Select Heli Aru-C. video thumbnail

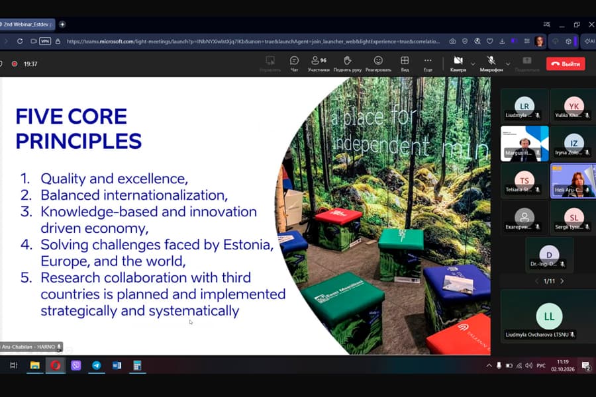[573, 181]
